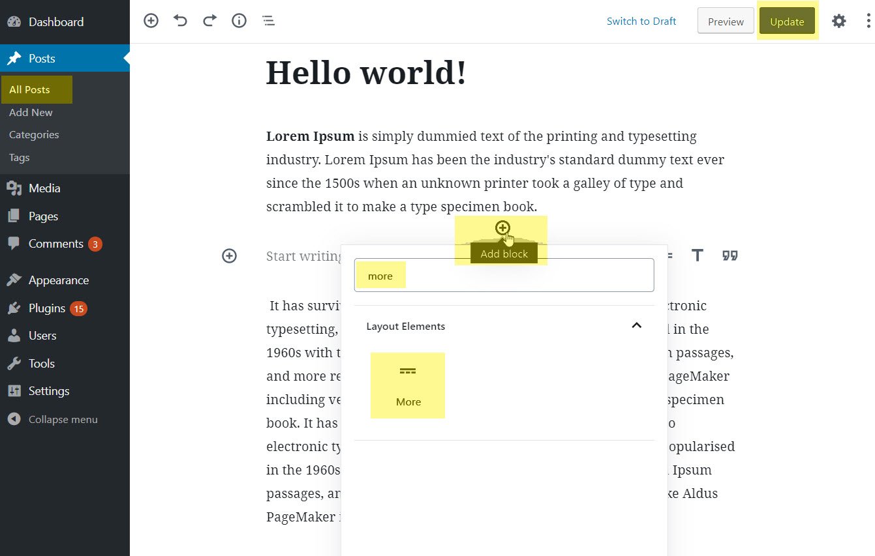Click the plus icon left of Start writing
The image size is (875, 556).
click(229, 256)
